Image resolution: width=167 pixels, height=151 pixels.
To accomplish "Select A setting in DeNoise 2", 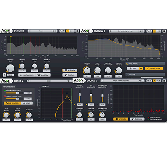I will (x=154, y=31).
